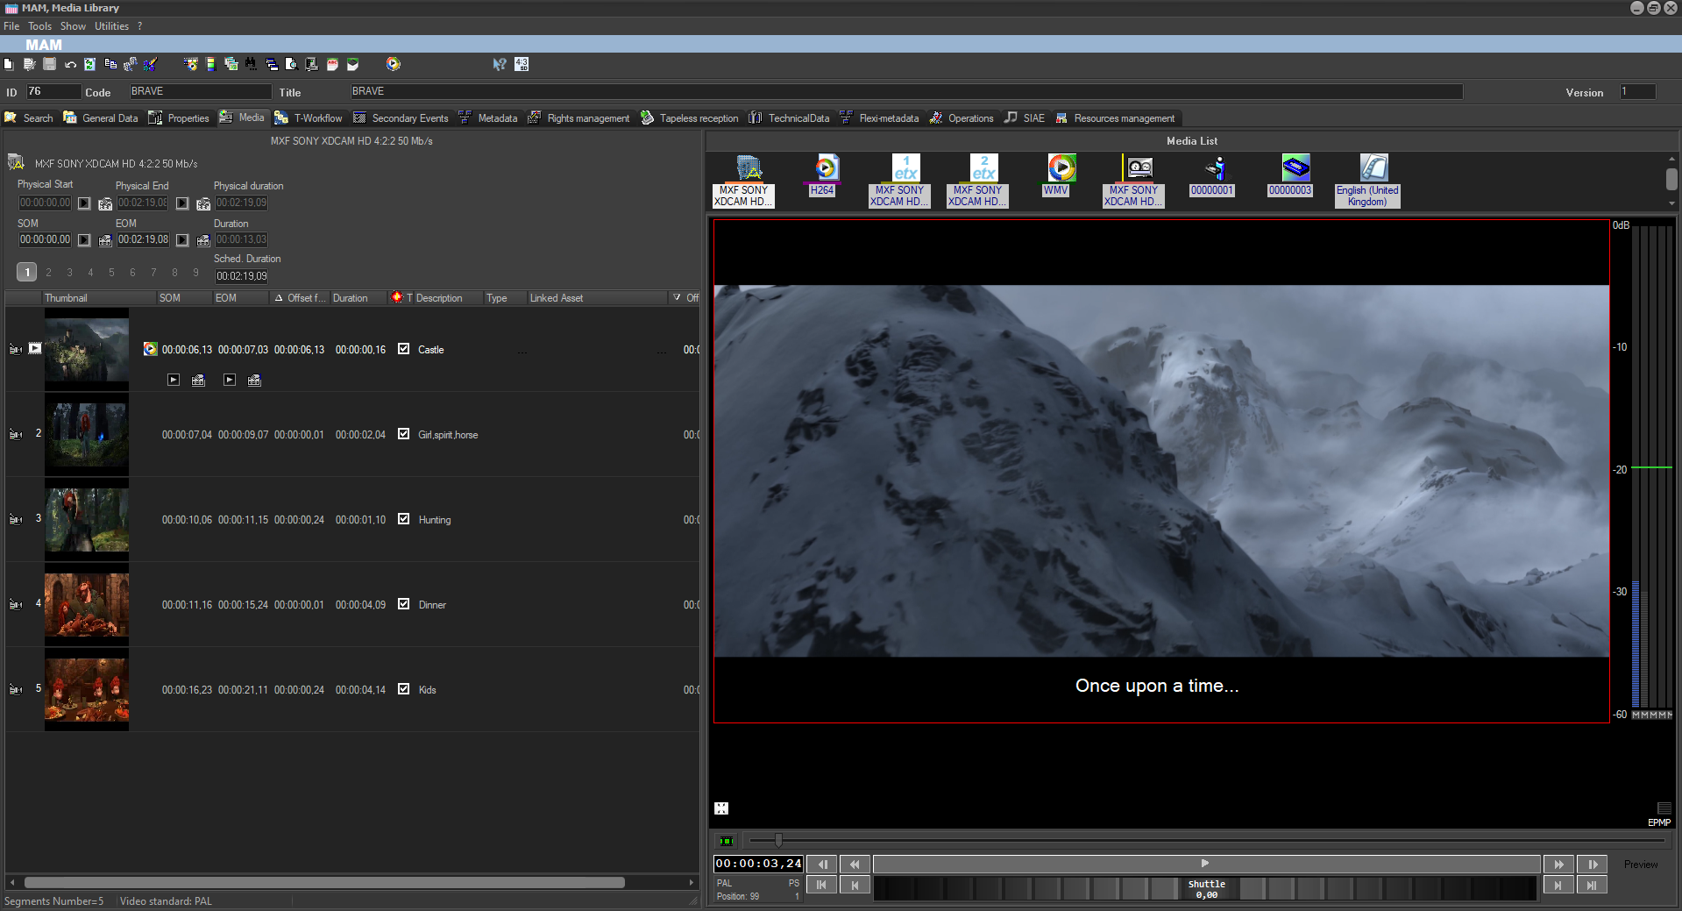Screen dimensions: 1682x911
Task: Click the Save floppy disk toolbar icon
Action: [x=50, y=64]
